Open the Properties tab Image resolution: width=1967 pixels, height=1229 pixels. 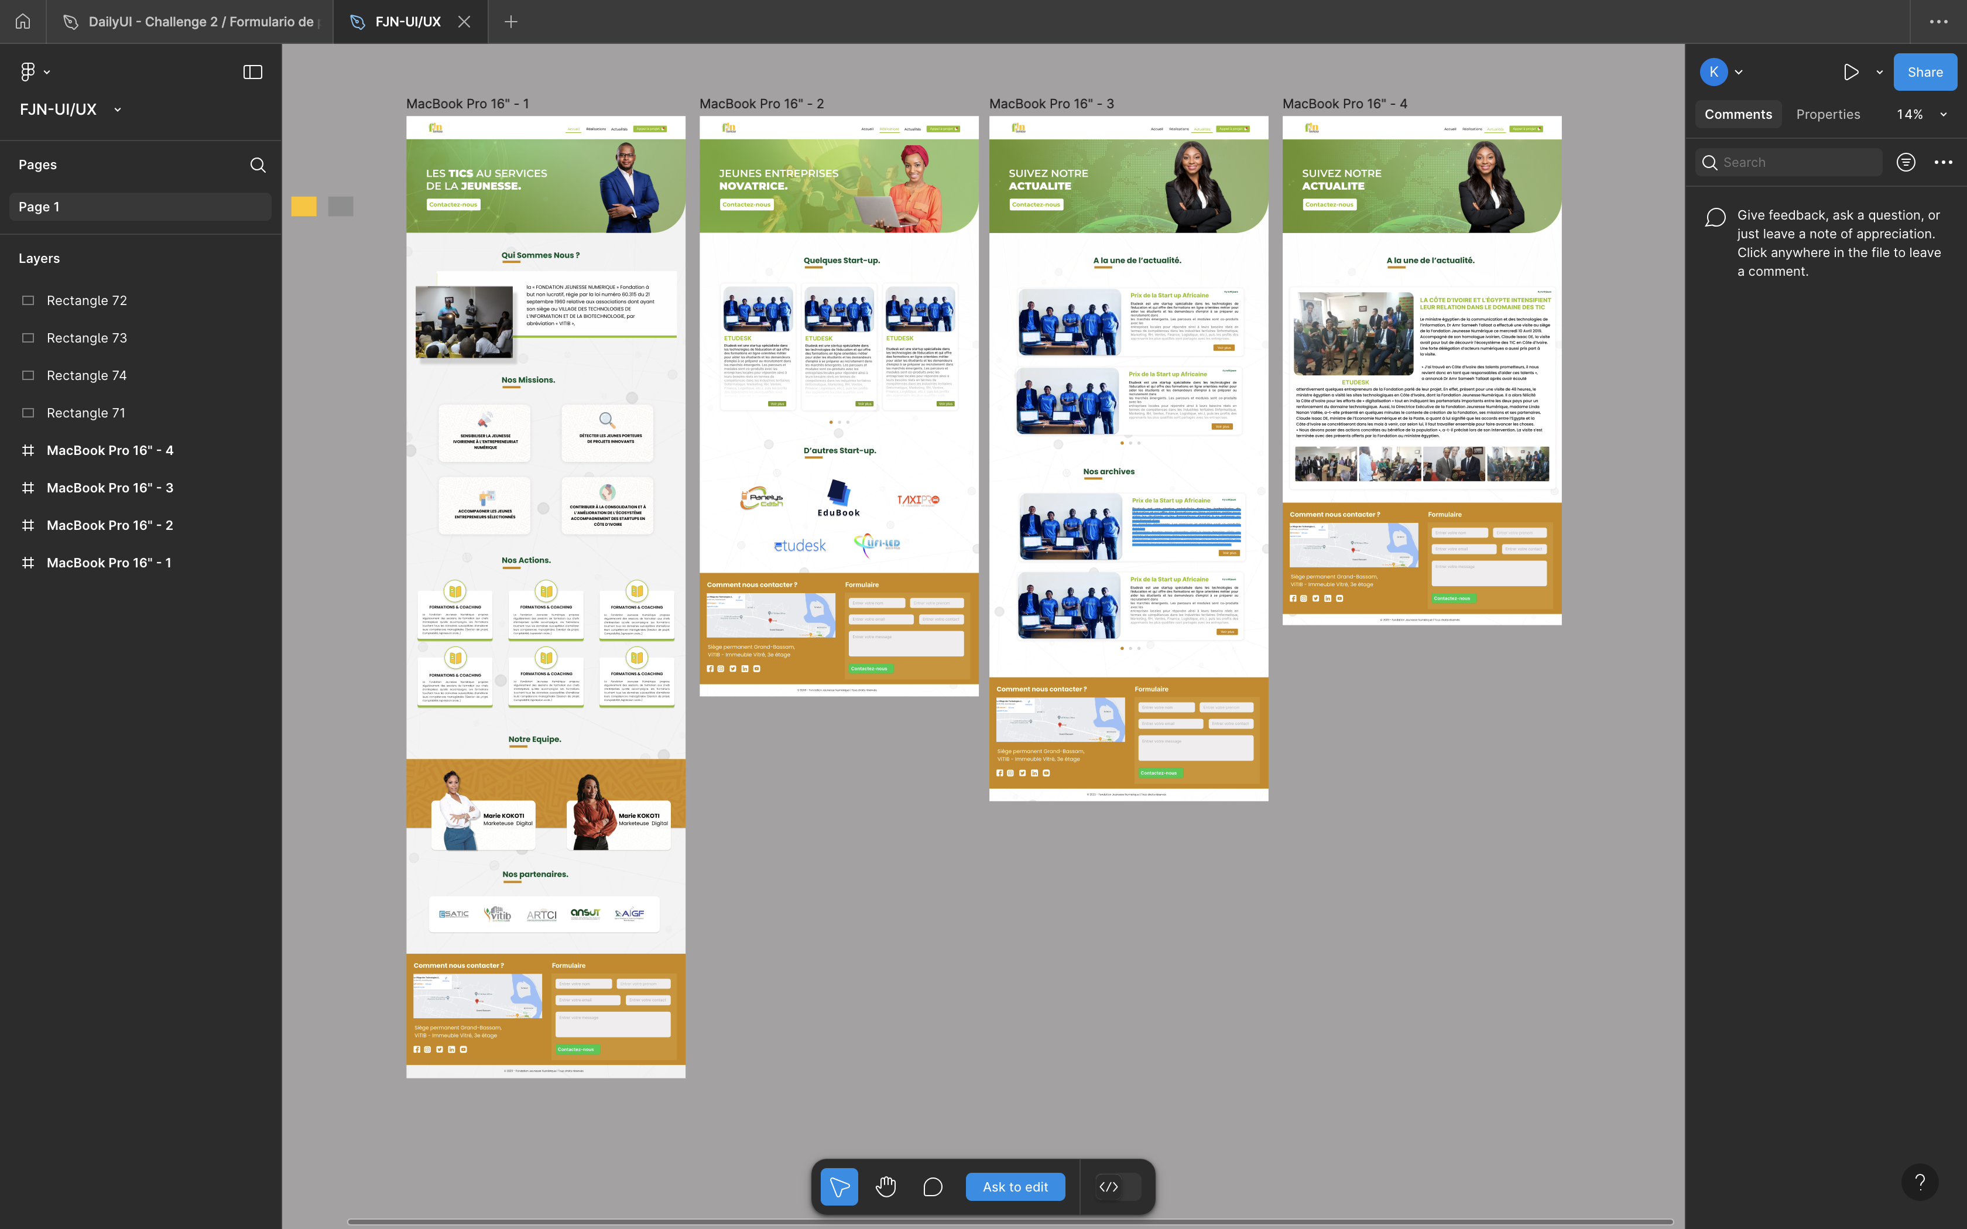click(1827, 115)
